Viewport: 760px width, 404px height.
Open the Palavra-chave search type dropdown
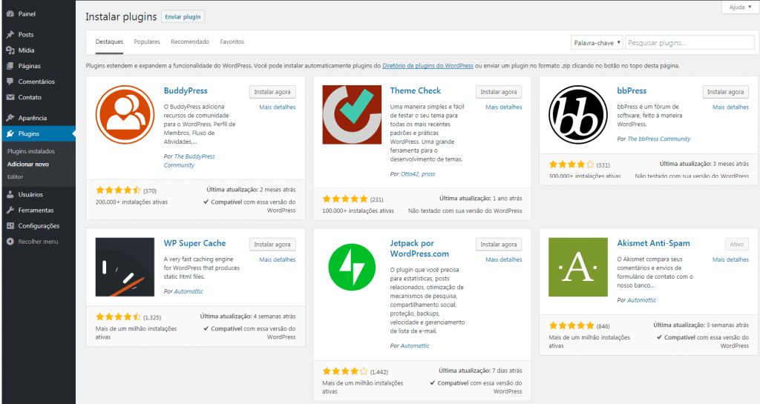[x=597, y=42]
